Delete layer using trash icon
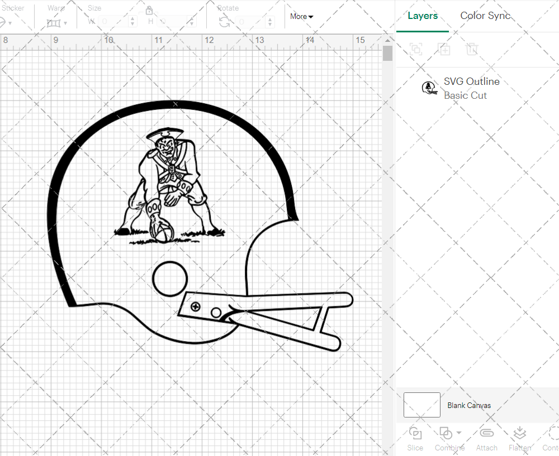Viewport: 559px width, 456px height. (x=472, y=49)
